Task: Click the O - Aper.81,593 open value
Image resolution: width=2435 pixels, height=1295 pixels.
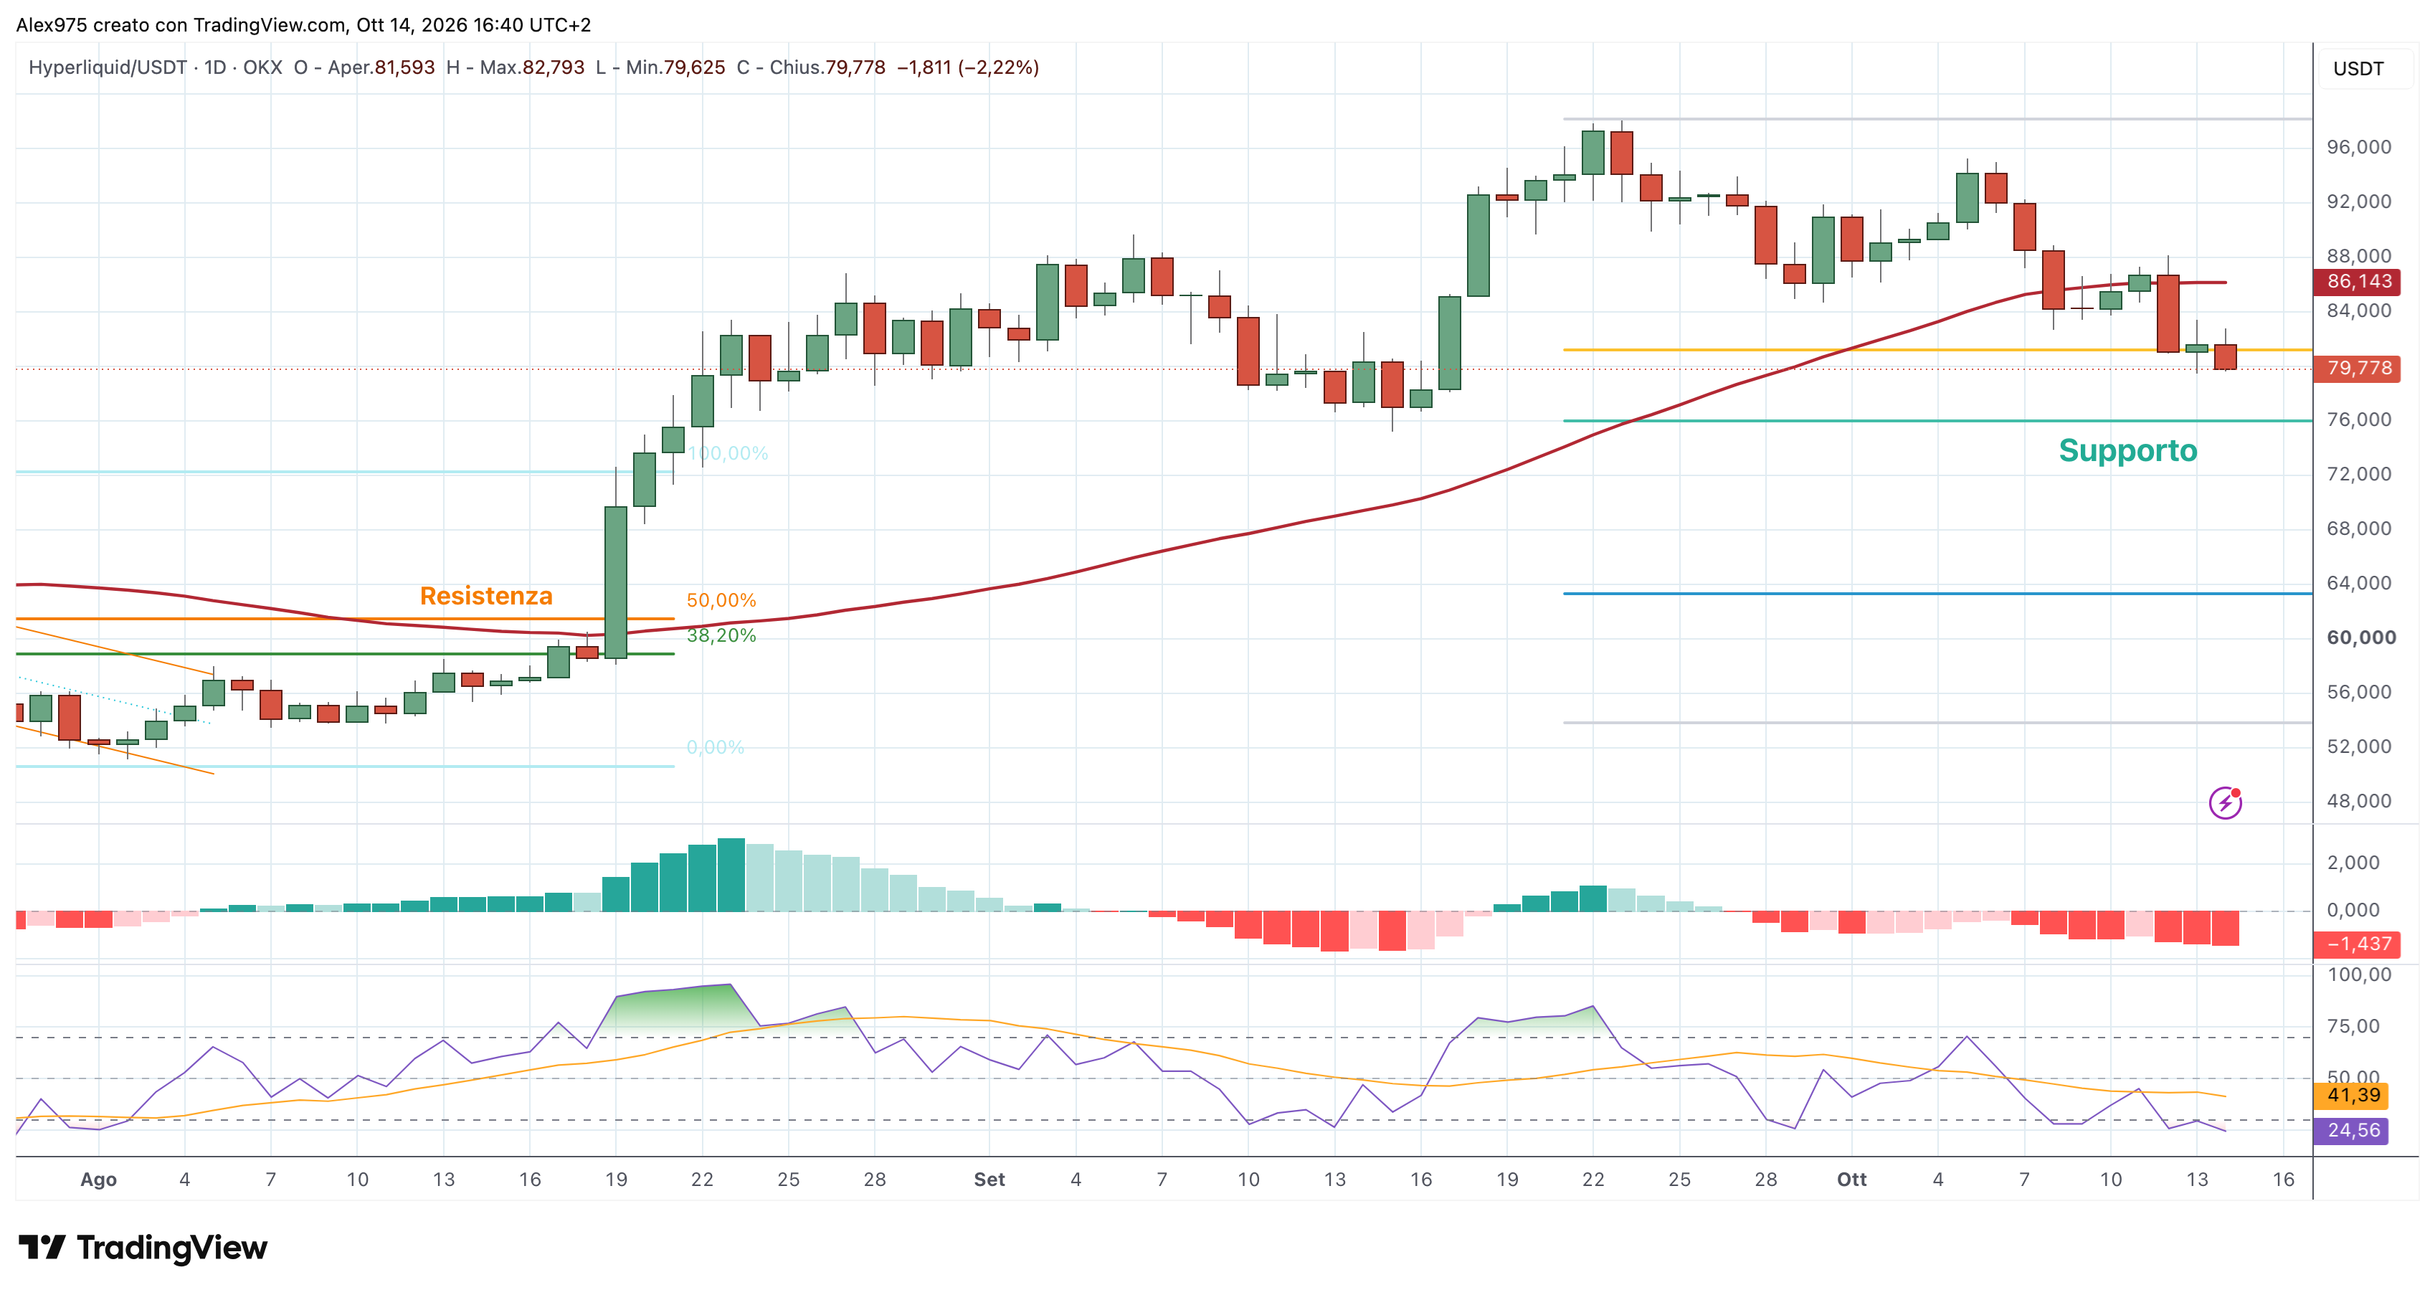Action: point(364,67)
